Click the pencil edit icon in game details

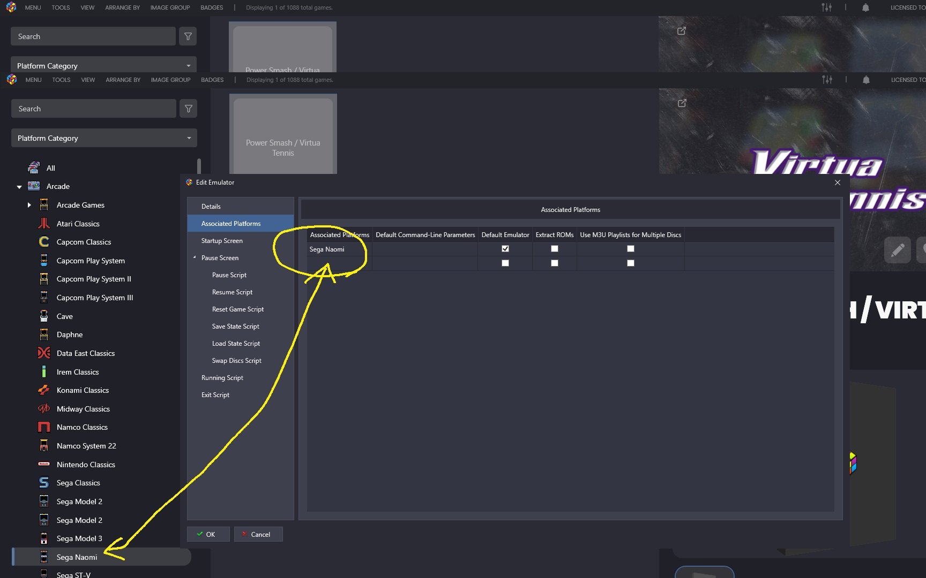pyautogui.click(x=898, y=250)
